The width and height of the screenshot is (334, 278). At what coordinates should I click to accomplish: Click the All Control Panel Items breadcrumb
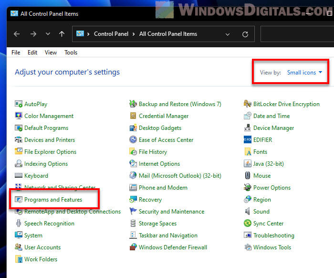[168, 34]
